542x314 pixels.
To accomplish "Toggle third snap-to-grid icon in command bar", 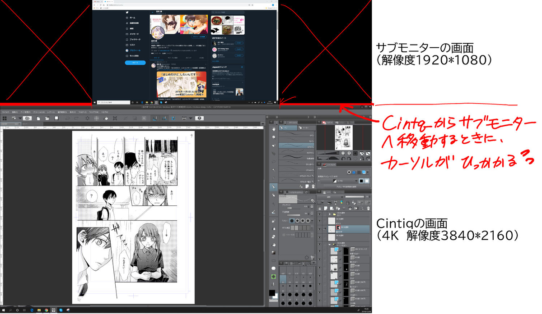I will pyautogui.click(x=173, y=118).
